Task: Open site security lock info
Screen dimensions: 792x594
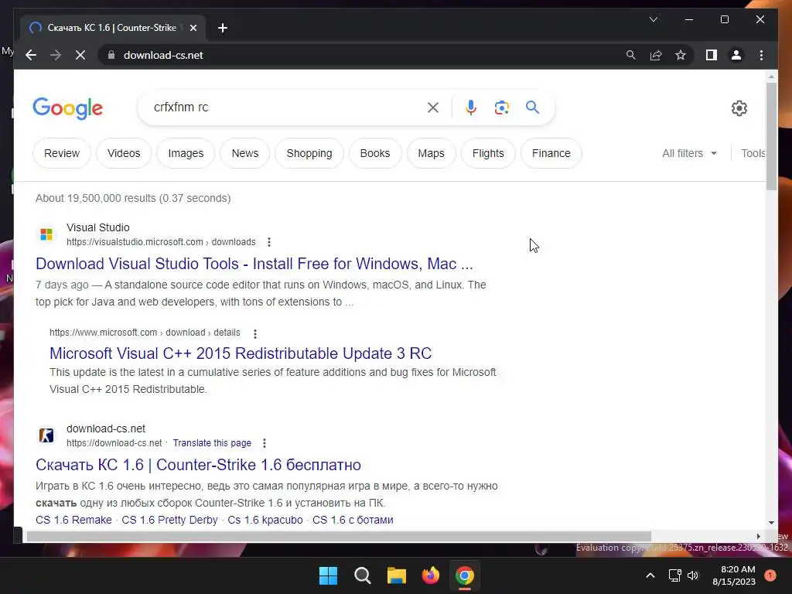Action: [111, 55]
